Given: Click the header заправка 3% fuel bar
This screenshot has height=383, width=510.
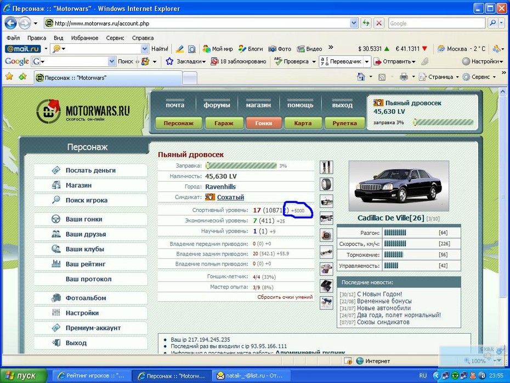Looking at the screenshot, I should (443, 122).
